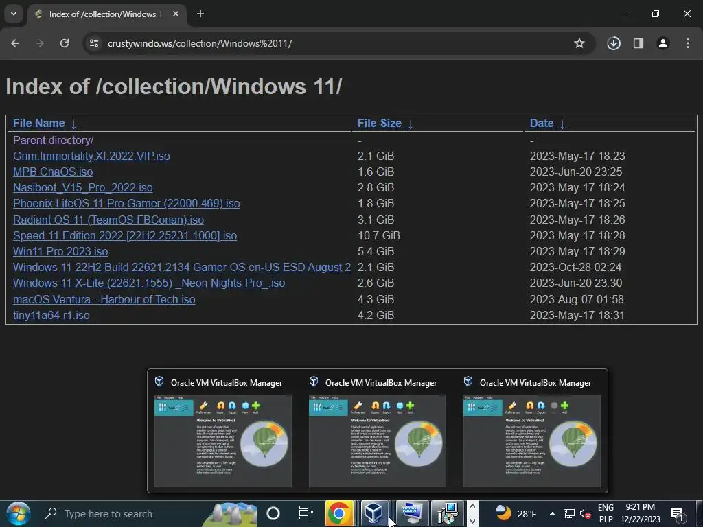Open the computer monitor taskbar app
703x527 pixels.
tap(412, 513)
